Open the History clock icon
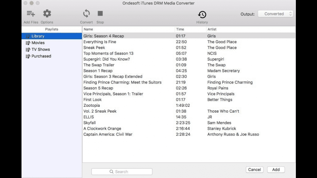This screenshot has width=317, height=178. [x=202, y=15]
